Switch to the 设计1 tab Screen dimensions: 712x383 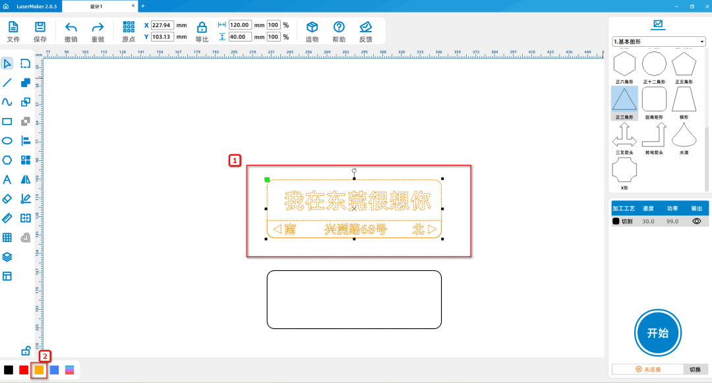[97, 6]
